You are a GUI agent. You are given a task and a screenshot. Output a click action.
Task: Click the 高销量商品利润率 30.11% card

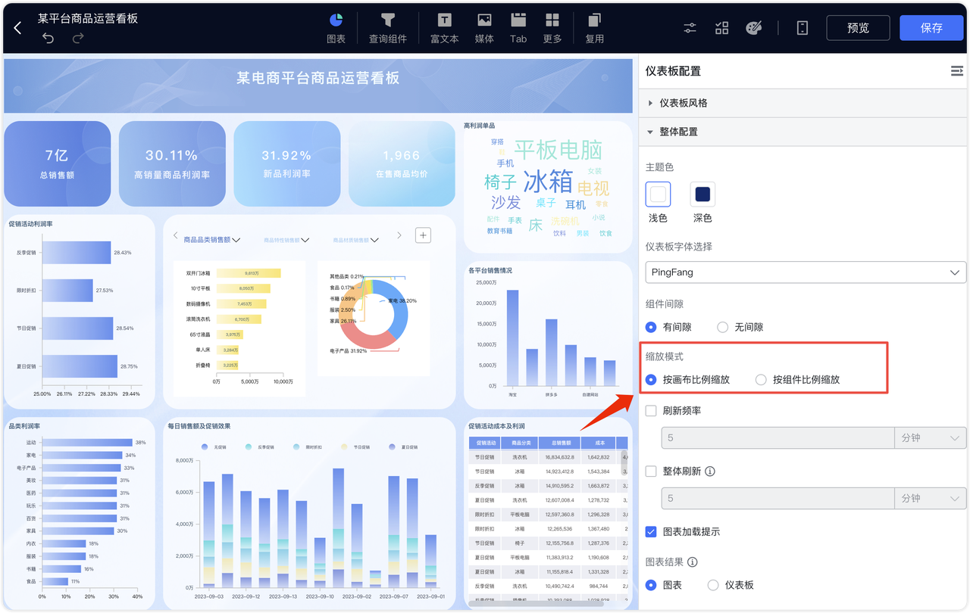[172, 163]
